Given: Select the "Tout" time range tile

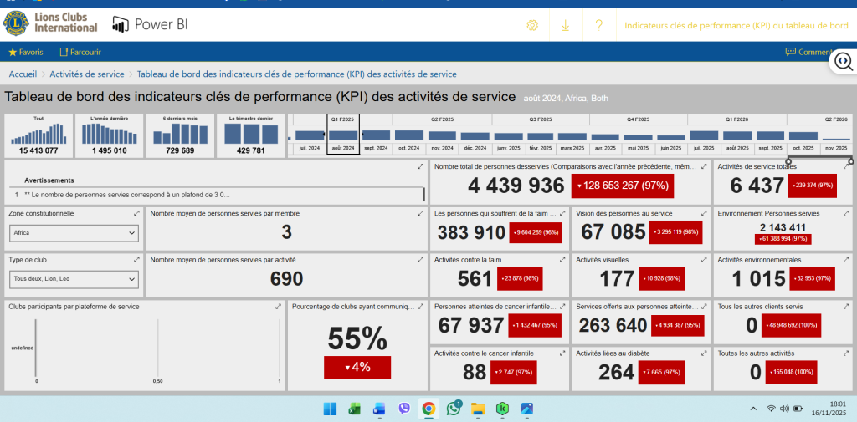Looking at the screenshot, I should tap(38, 135).
